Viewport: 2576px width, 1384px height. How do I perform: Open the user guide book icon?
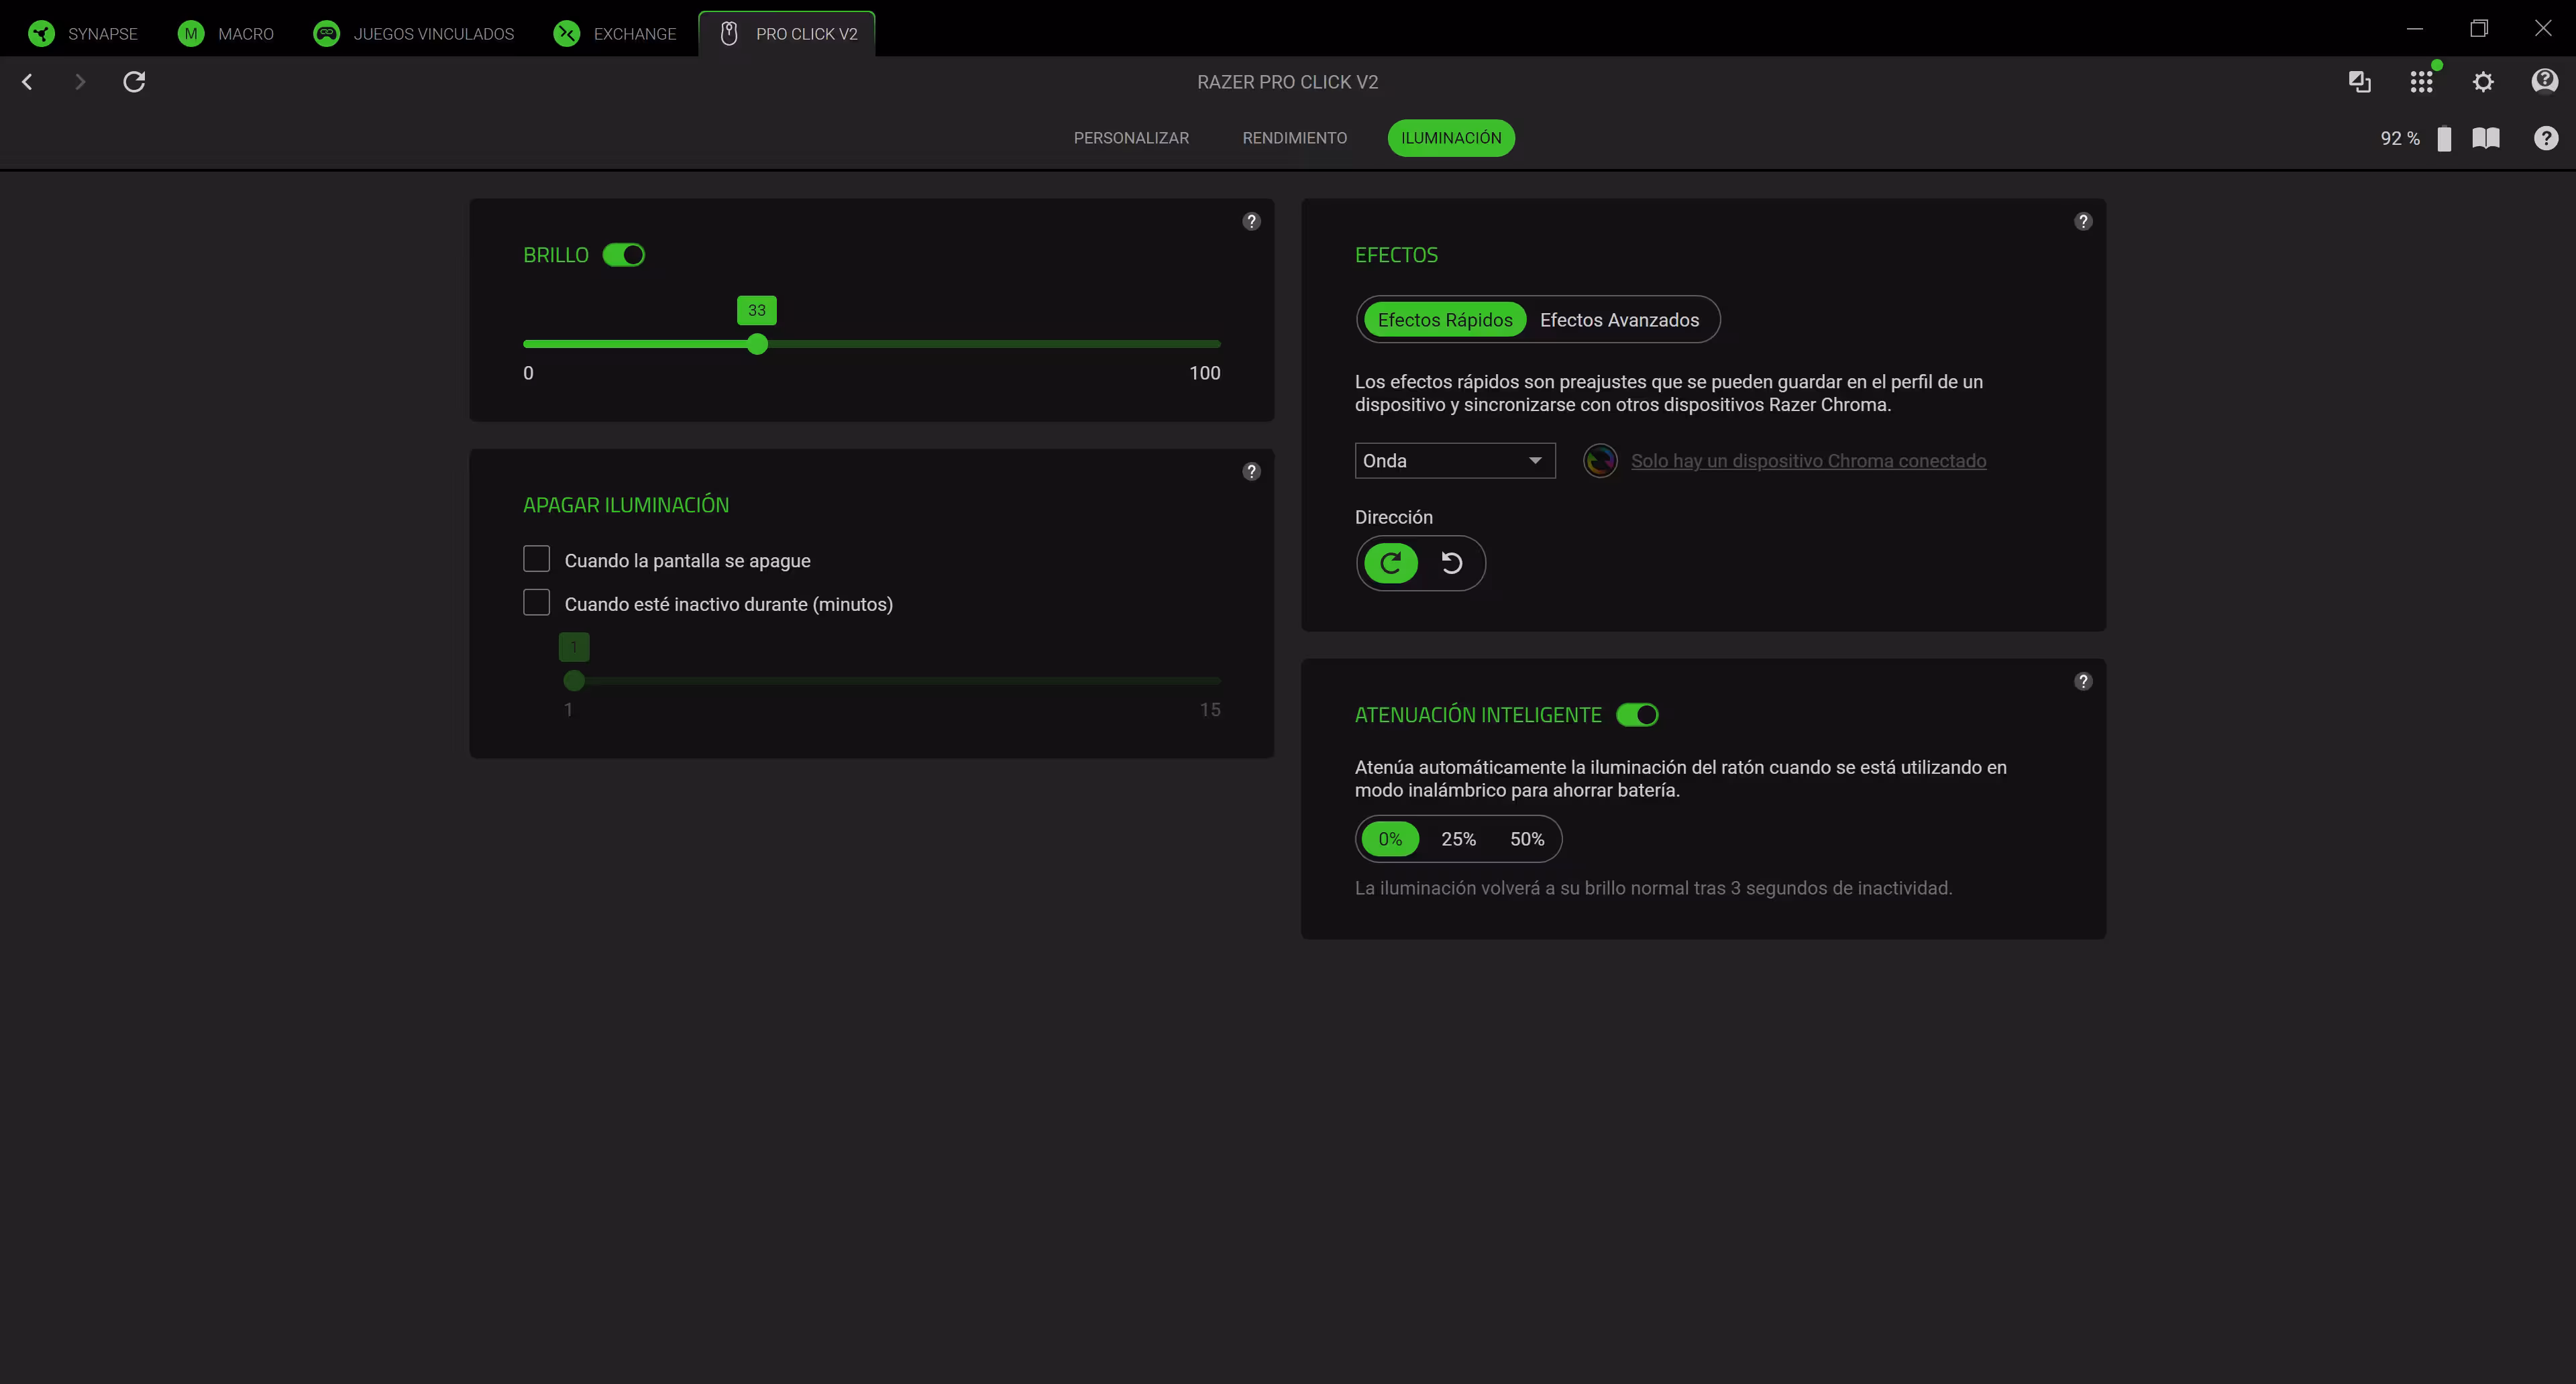2486,138
